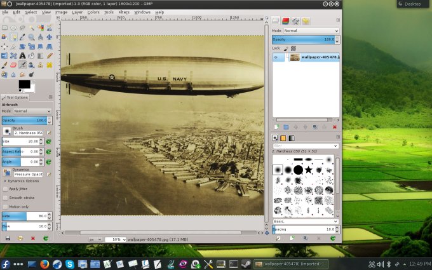The width and height of the screenshot is (432, 270).
Task: Enable the Smooth stroke checkbox
Action: coord(5,198)
